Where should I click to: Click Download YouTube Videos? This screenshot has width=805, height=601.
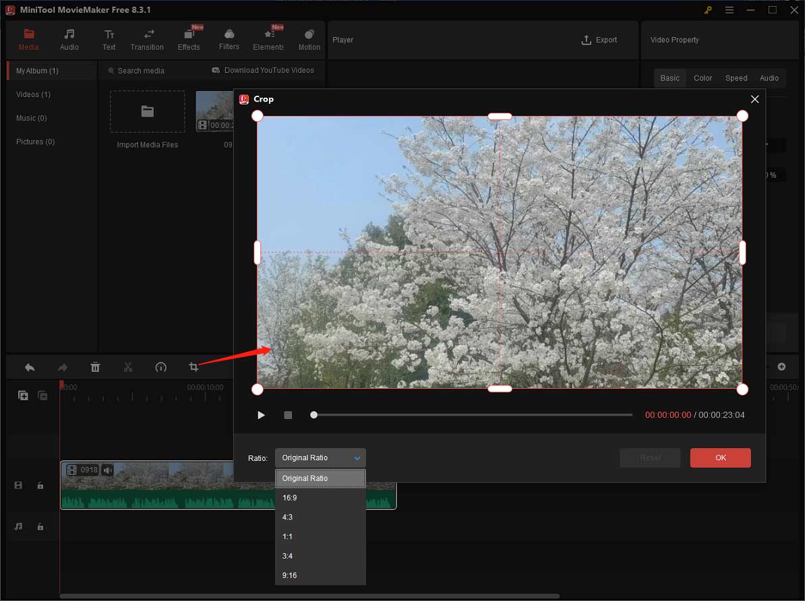(263, 70)
